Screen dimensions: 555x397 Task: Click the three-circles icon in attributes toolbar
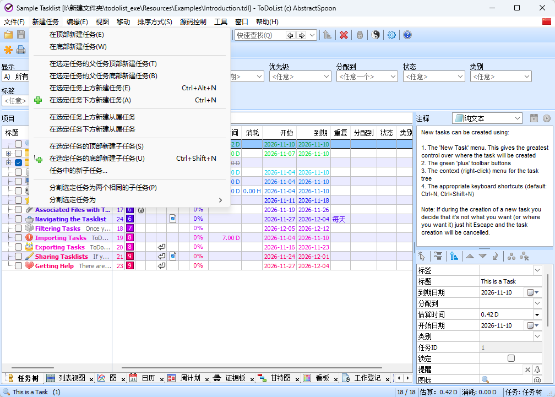point(511,256)
